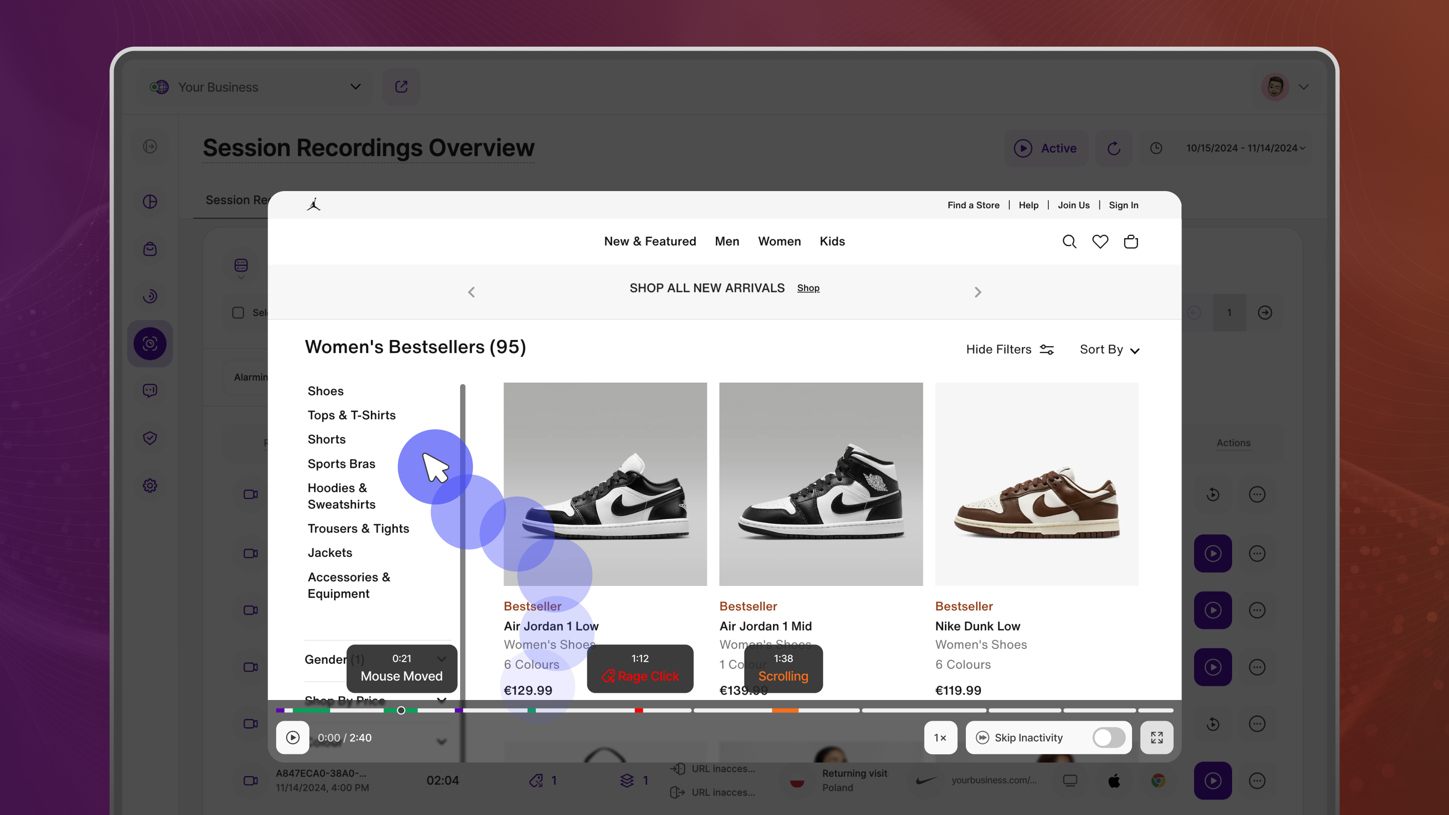Open the date range picker 10/15/2024 - 11/14/2024

tap(1226, 148)
